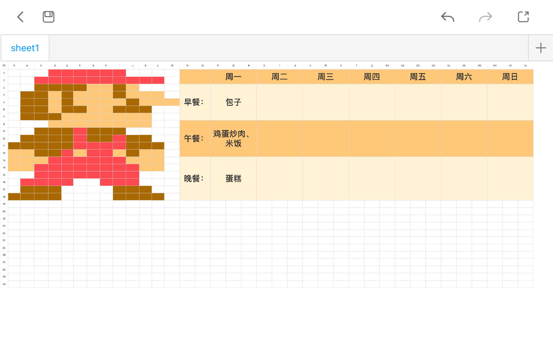Select row 30 header
Viewport: 553px width, 356px height.
(x=4, y=284)
